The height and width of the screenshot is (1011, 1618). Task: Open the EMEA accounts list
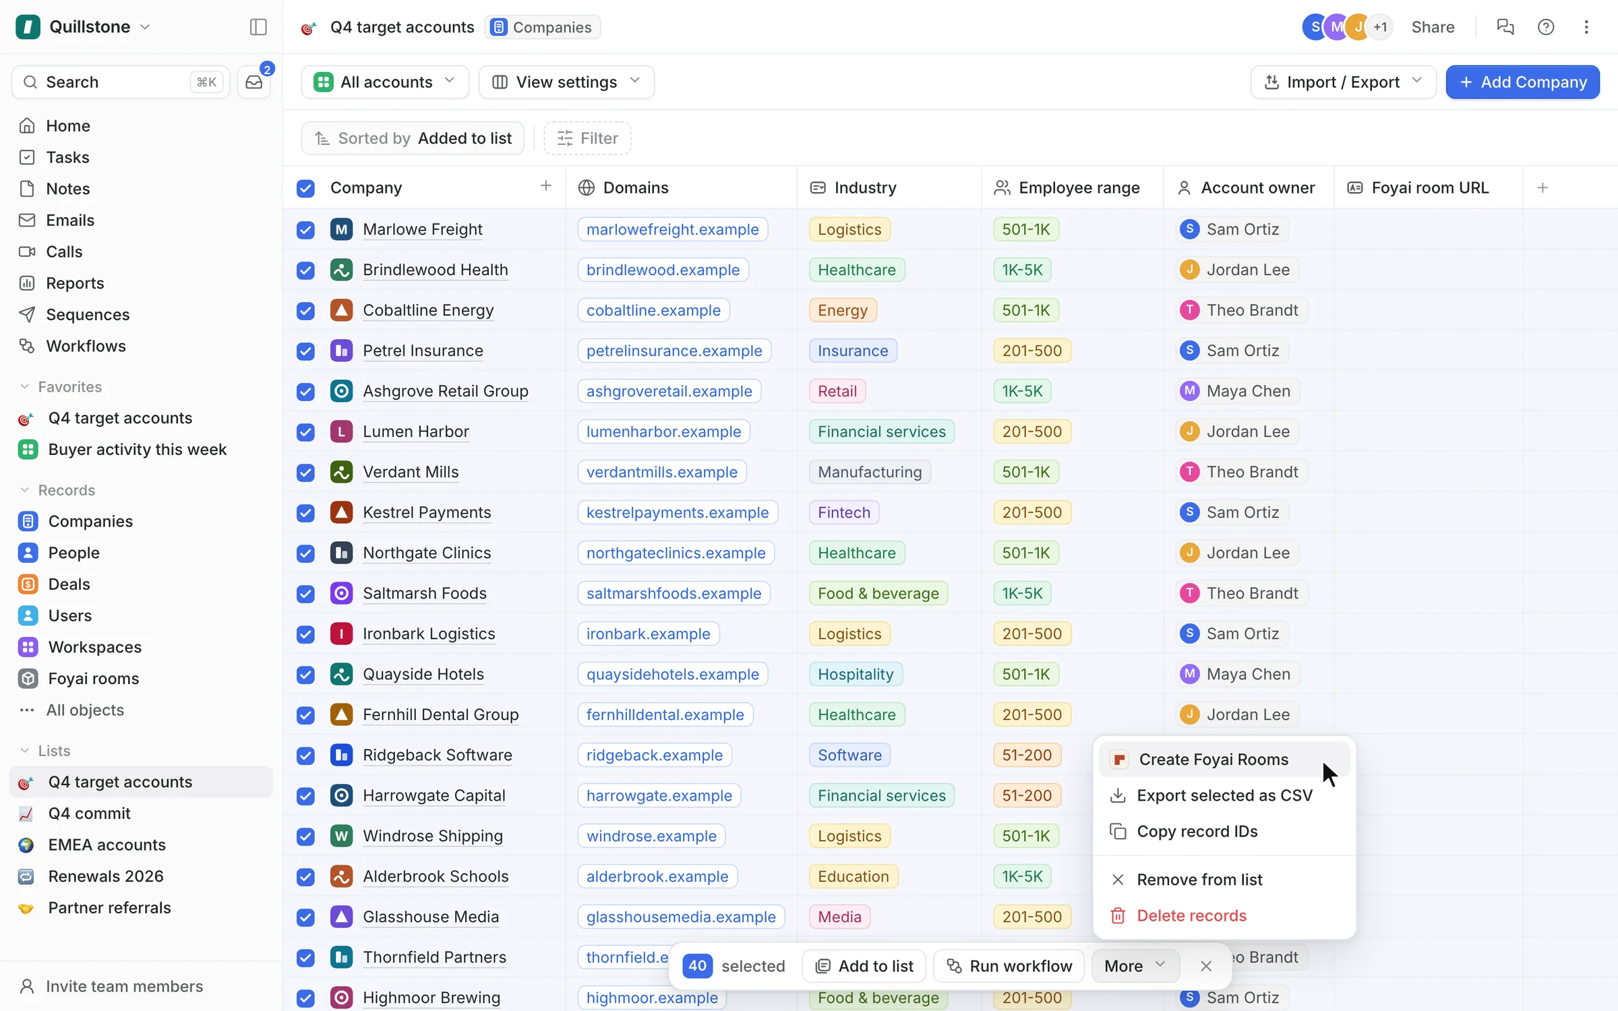click(107, 845)
